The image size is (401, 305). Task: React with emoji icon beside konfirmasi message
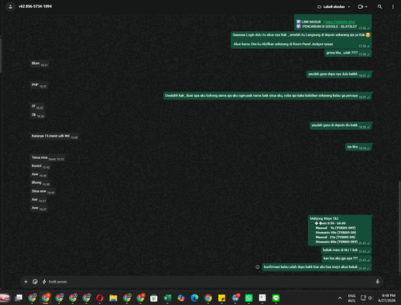257,266
